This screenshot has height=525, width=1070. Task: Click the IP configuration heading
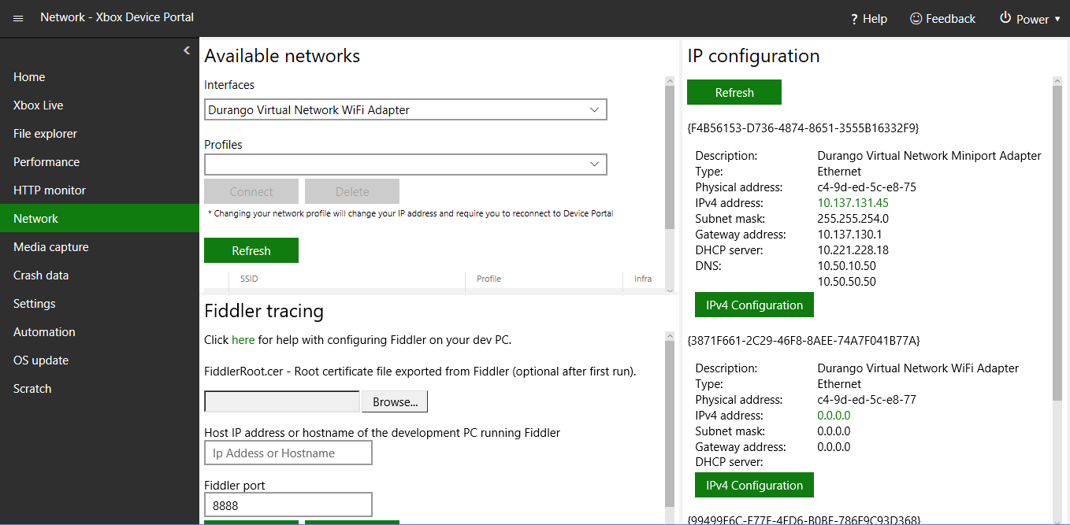click(753, 56)
